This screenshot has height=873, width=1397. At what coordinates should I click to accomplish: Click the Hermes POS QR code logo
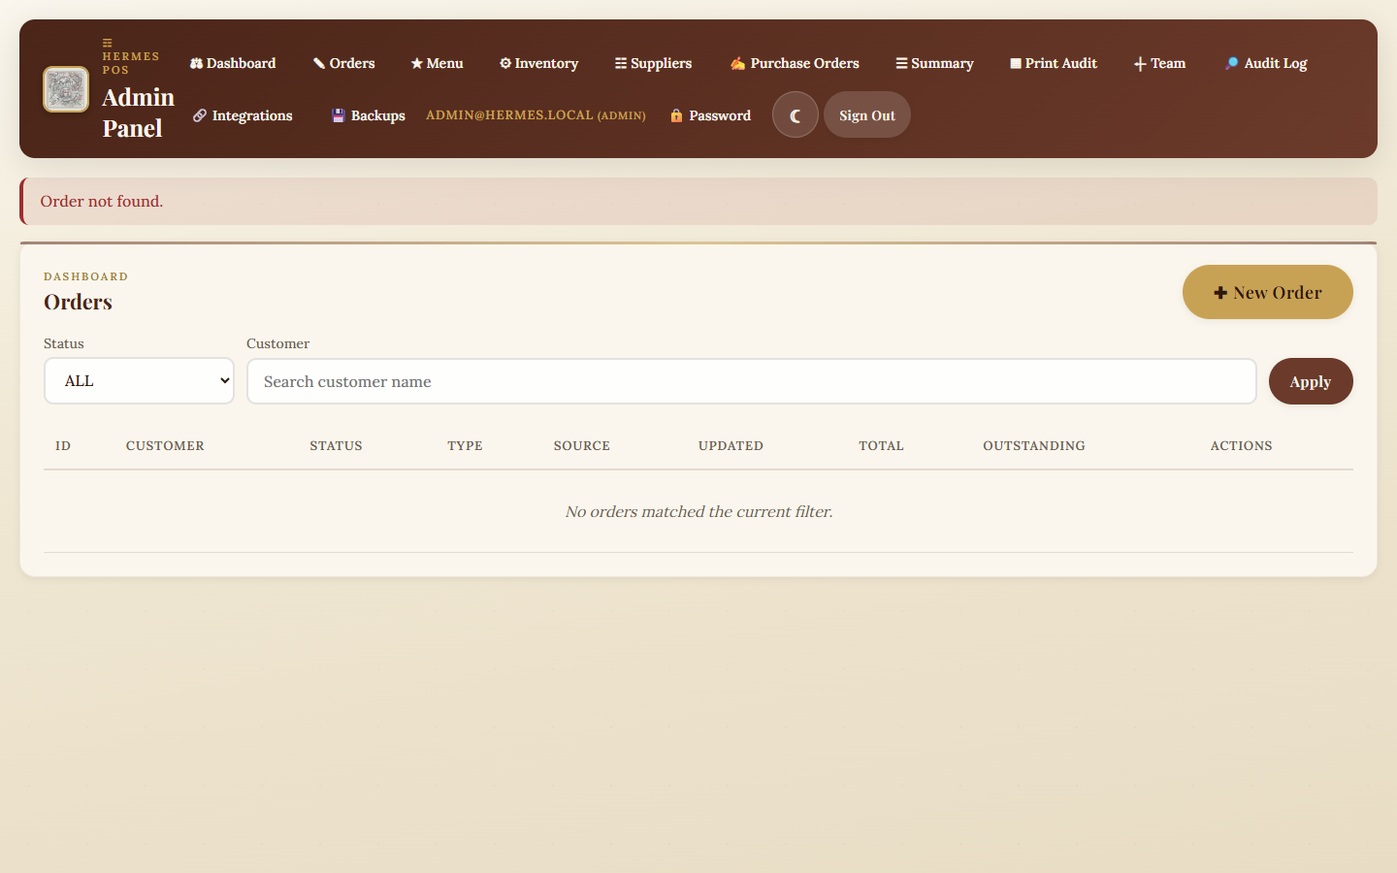point(65,89)
